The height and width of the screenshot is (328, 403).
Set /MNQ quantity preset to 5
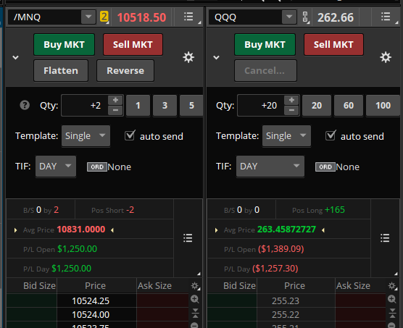pos(191,106)
